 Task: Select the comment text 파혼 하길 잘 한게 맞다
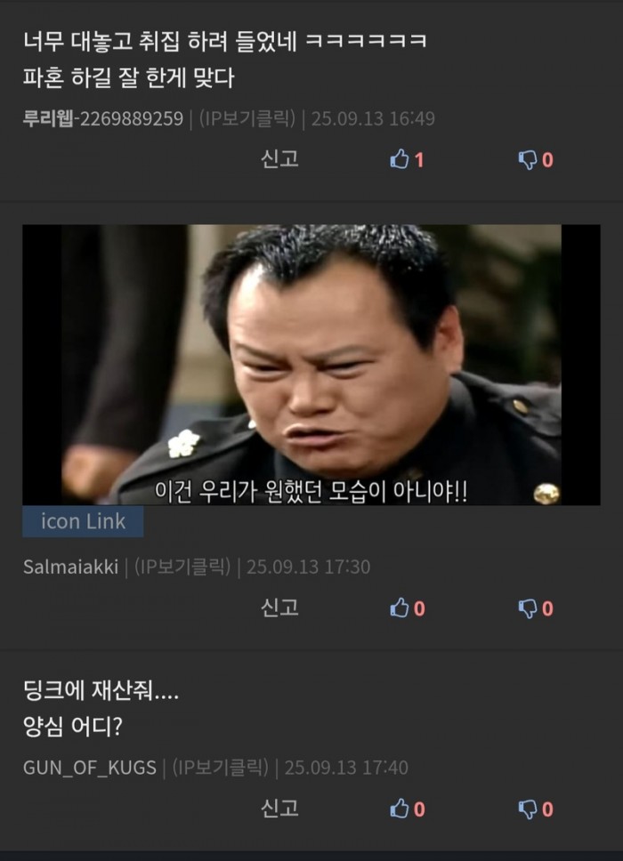(x=128, y=77)
